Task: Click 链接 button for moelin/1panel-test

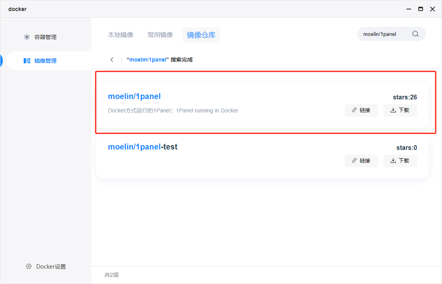Action: 361,161
